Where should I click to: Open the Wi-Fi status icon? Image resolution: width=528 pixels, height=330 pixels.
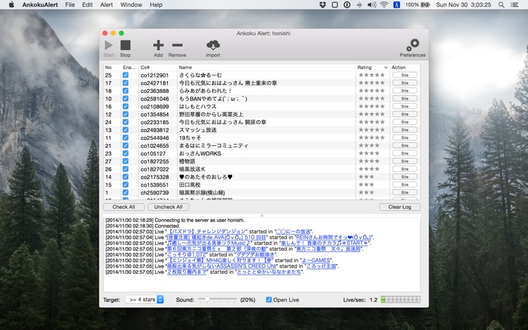[384, 5]
